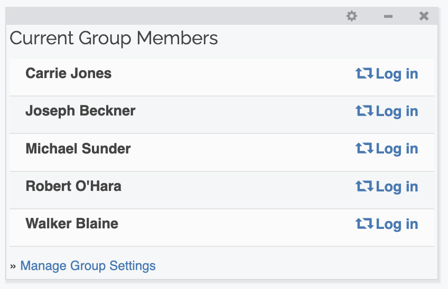The image size is (448, 289).
Task: Select the Walker Blaine member name
Action: [x=72, y=224]
